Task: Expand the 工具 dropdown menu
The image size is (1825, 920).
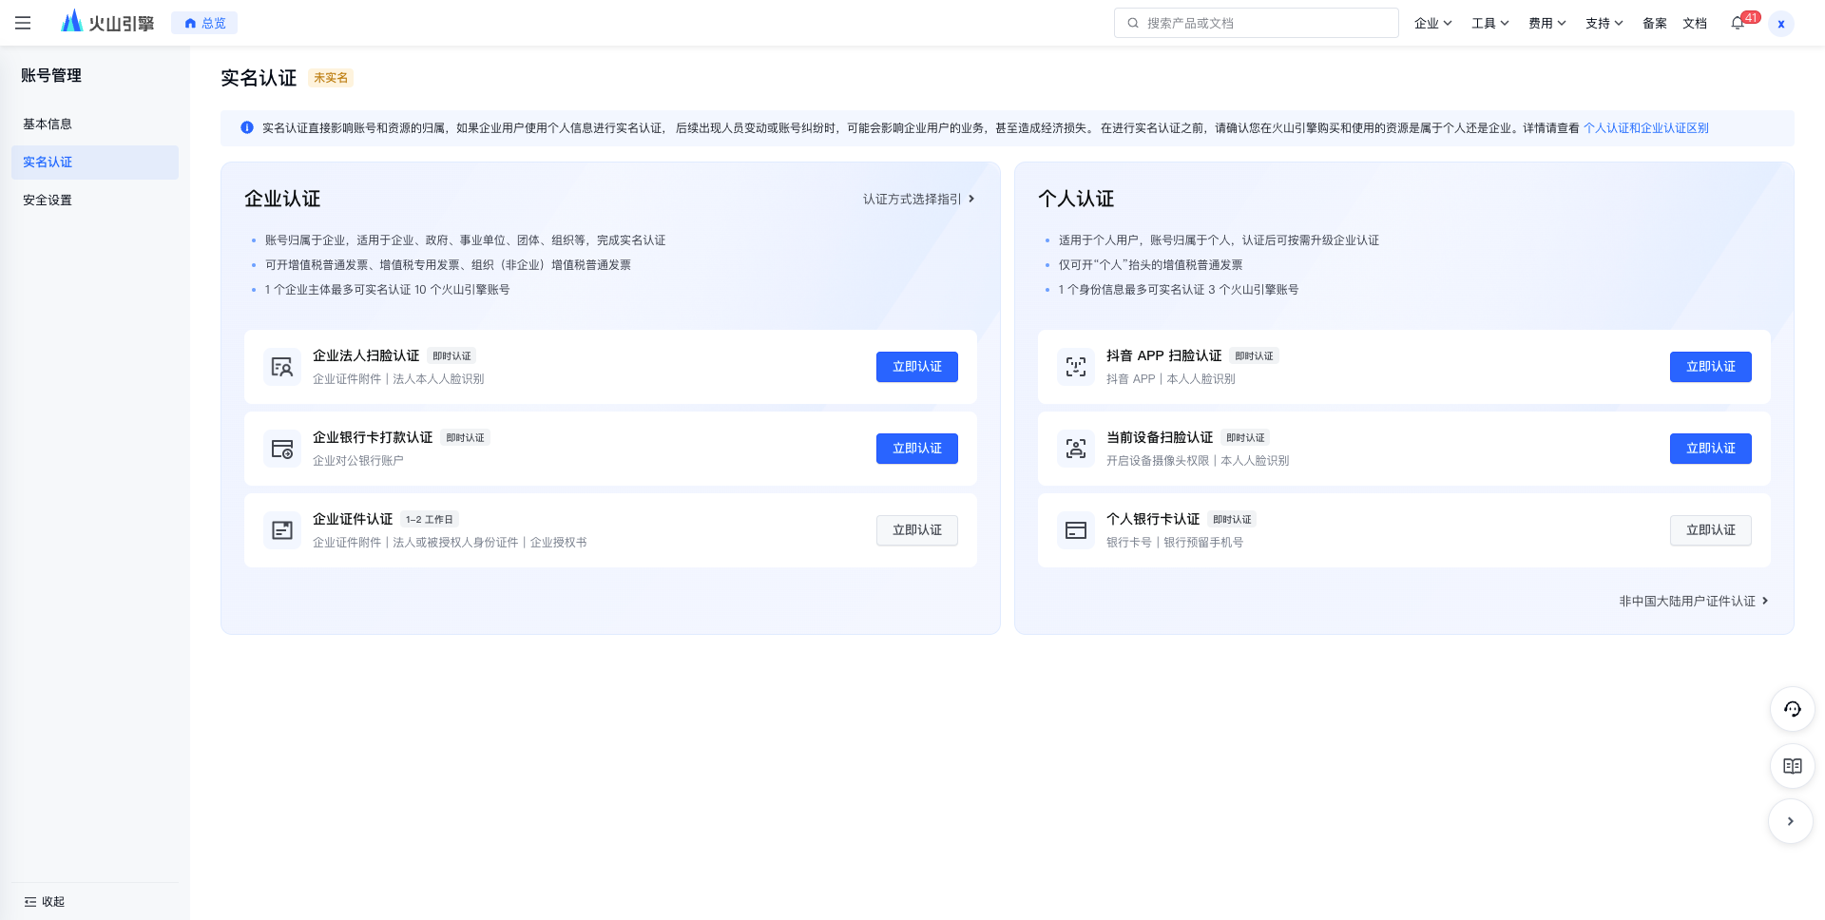Action: pyautogui.click(x=1489, y=23)
